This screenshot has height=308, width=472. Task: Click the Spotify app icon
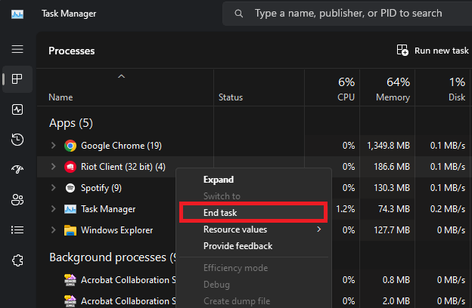(x=70, y=188)
